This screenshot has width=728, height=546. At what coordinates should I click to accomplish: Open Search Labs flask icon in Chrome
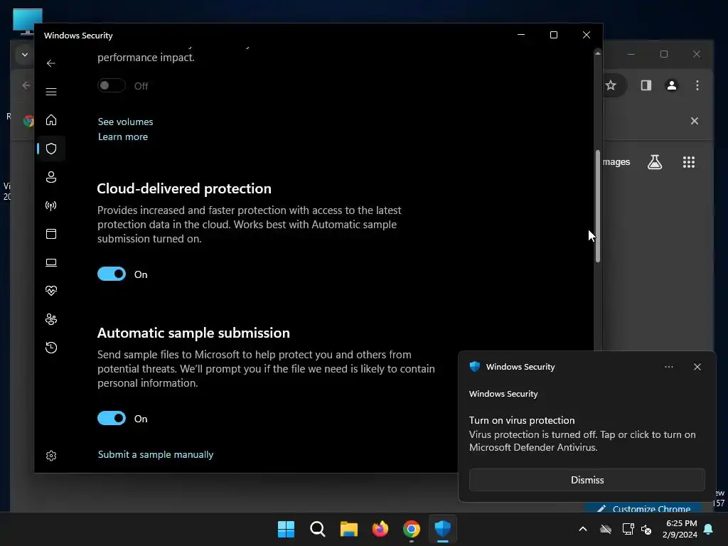[x=655, y=162]
